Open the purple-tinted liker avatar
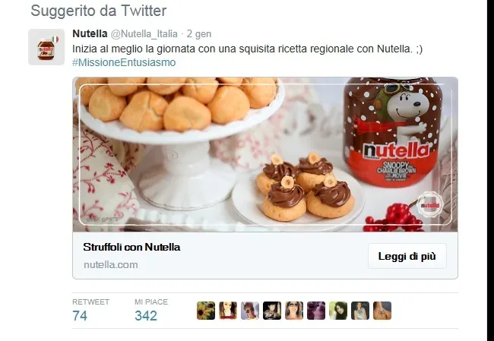 (x=316, y=311)
